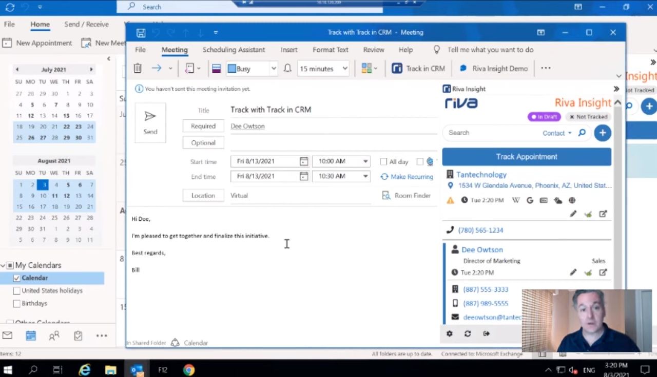Open Mail view in Outlook navigation bar
This screenshot has width=657, height=377.
click(x=7, y=336)
